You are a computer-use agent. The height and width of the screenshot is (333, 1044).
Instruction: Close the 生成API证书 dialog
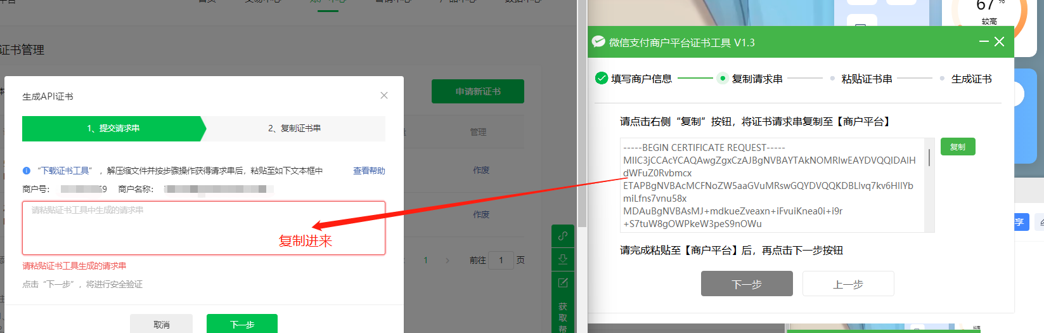click(384, 95)
